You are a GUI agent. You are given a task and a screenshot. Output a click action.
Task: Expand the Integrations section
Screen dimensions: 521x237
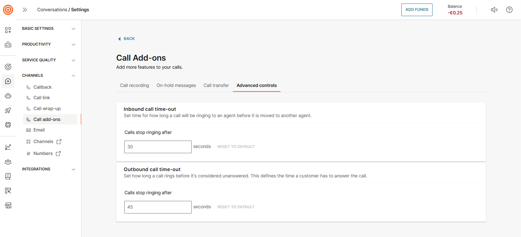(x=49, y=169)
